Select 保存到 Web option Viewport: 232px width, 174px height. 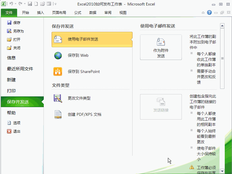92,56
